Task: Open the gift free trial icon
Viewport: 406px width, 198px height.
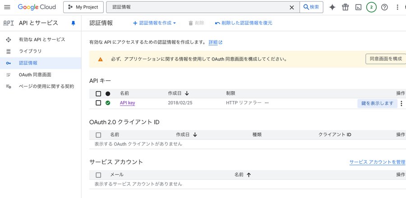Action: pos(346,7)
